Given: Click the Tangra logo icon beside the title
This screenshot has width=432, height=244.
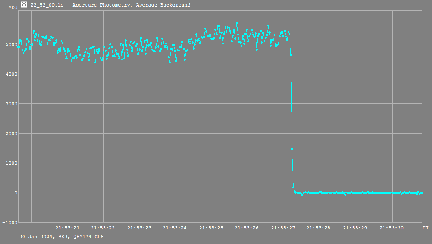Looking at the screenshot, I should click(x=24, y=5).
